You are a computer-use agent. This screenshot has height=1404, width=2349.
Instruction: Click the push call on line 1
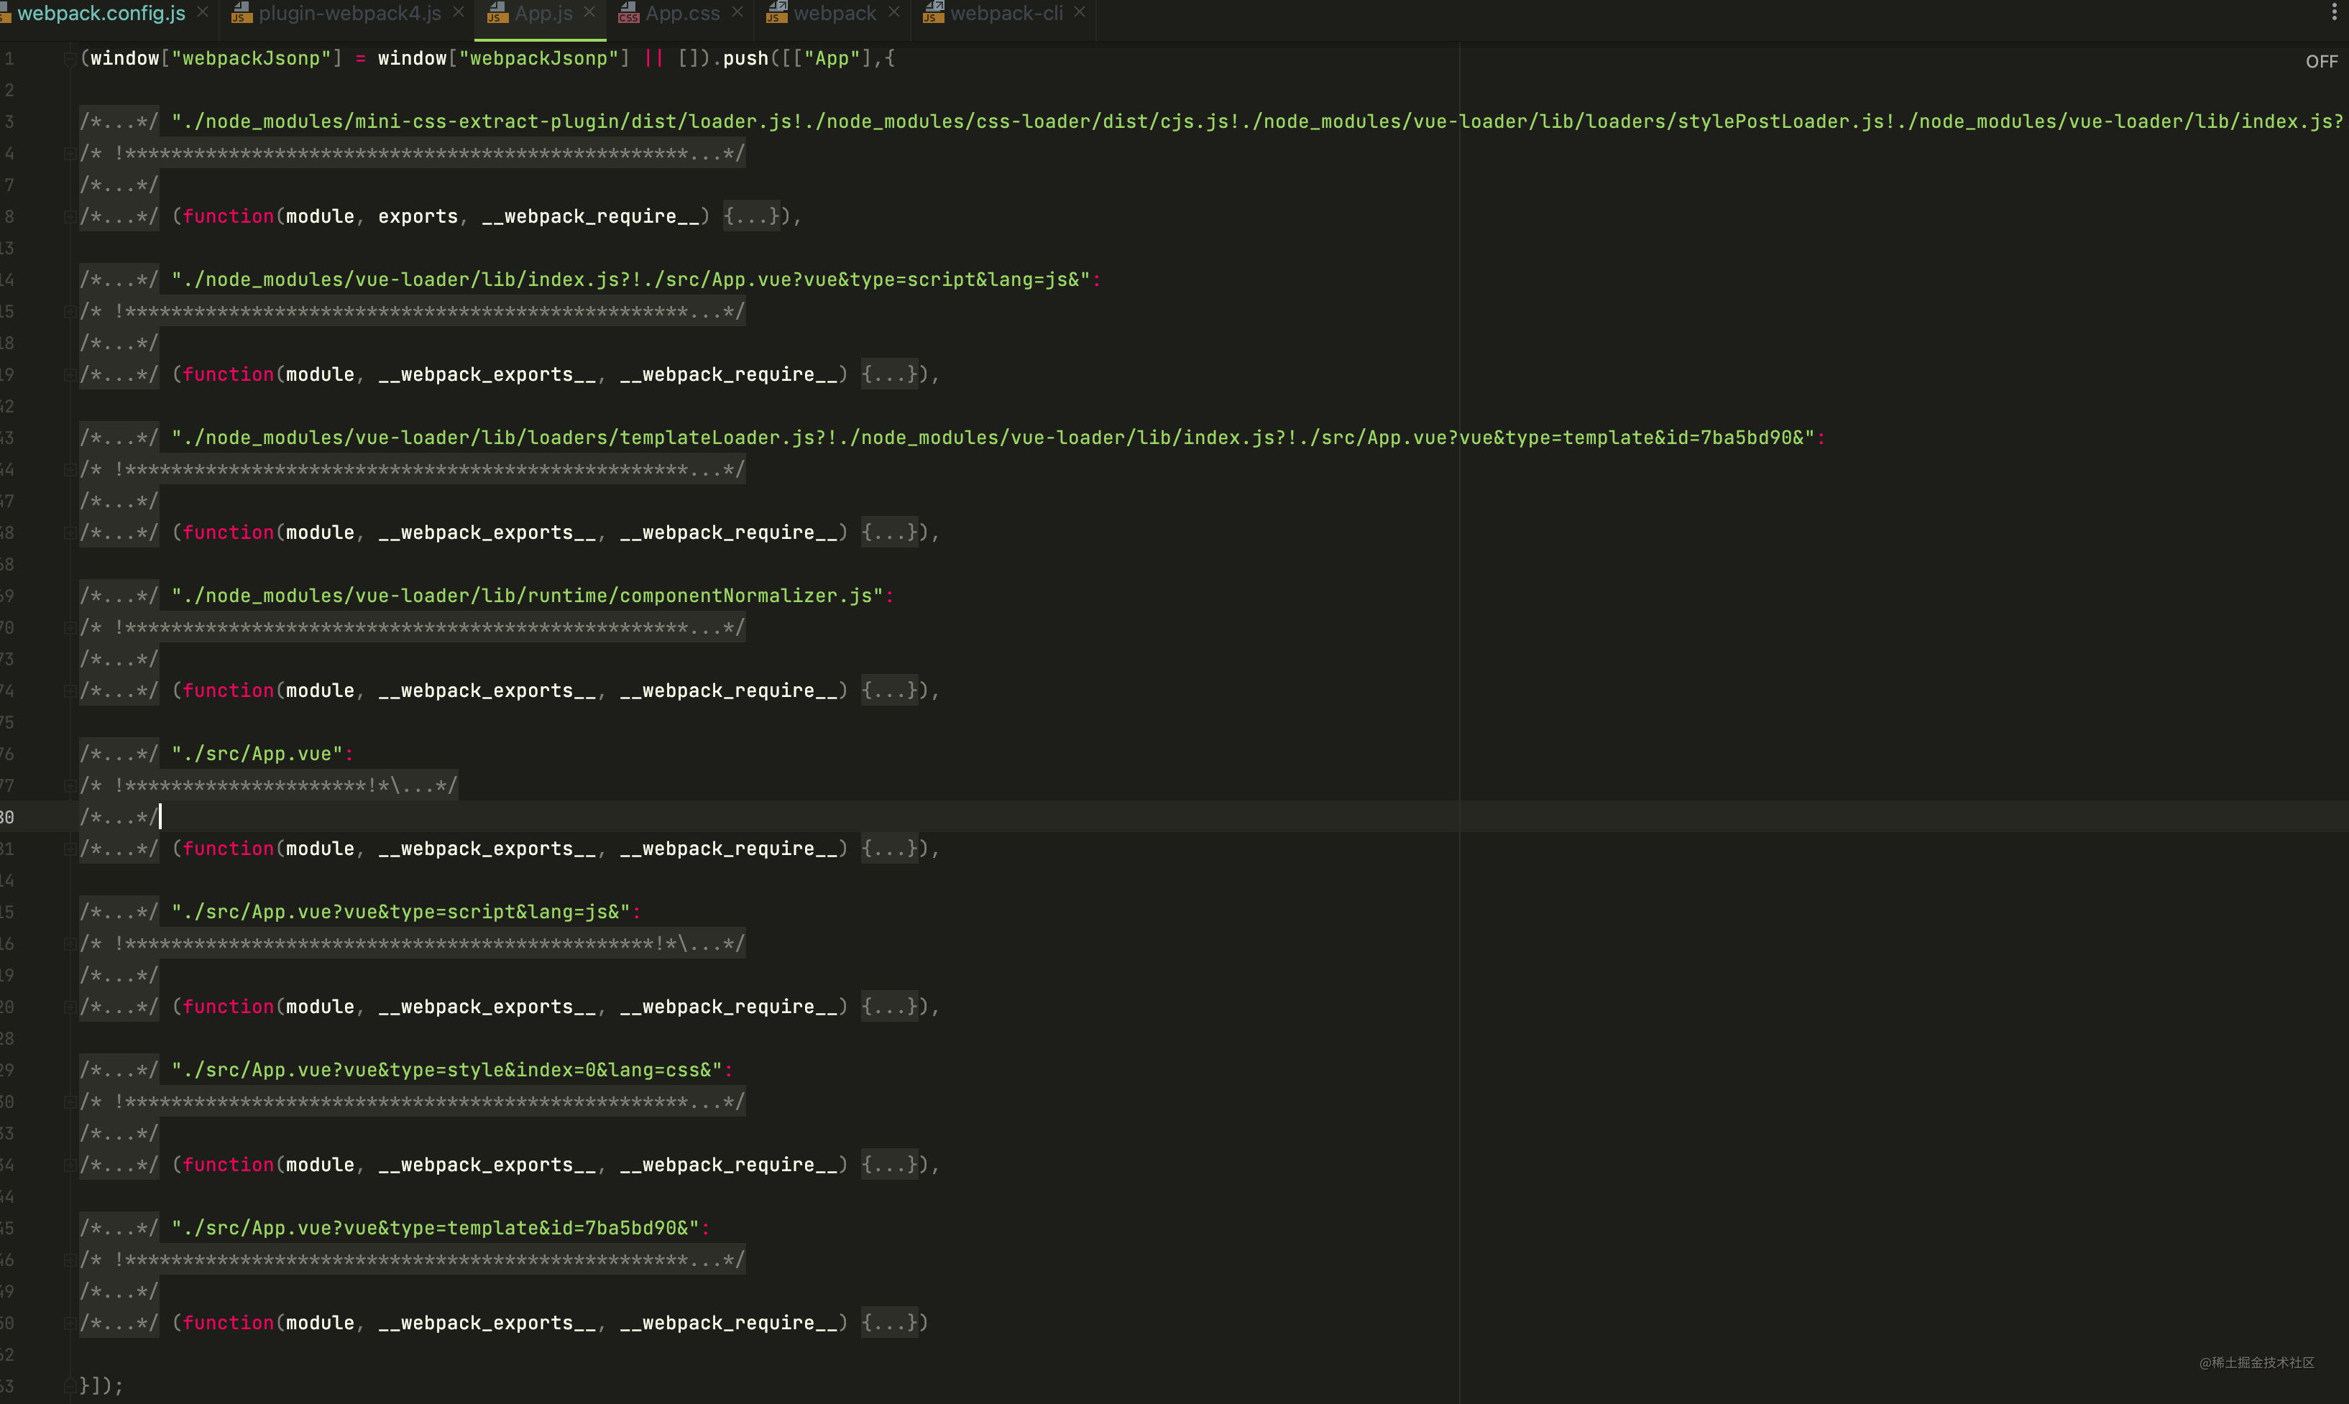point(746,59)
